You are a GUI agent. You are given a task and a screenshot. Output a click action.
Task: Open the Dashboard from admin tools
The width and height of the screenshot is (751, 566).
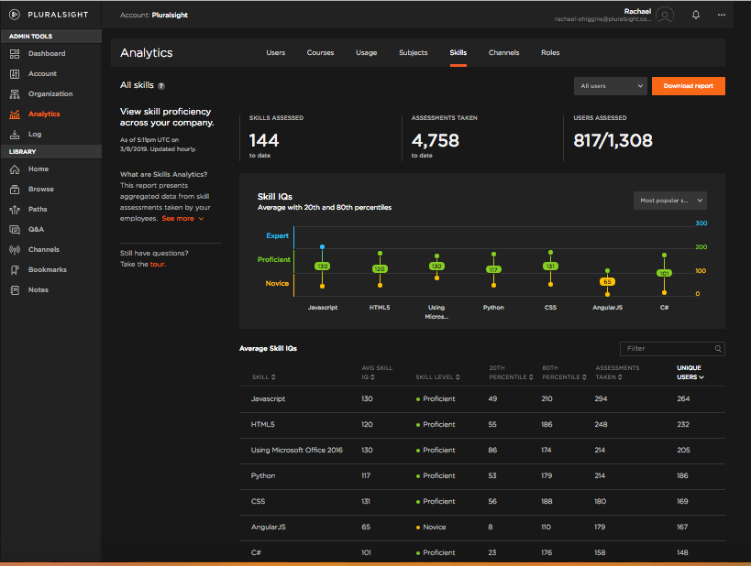[x=42, y=55]
